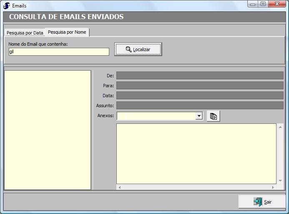
Task: Click the Localizar search button
Action: (x=138, y=49)
